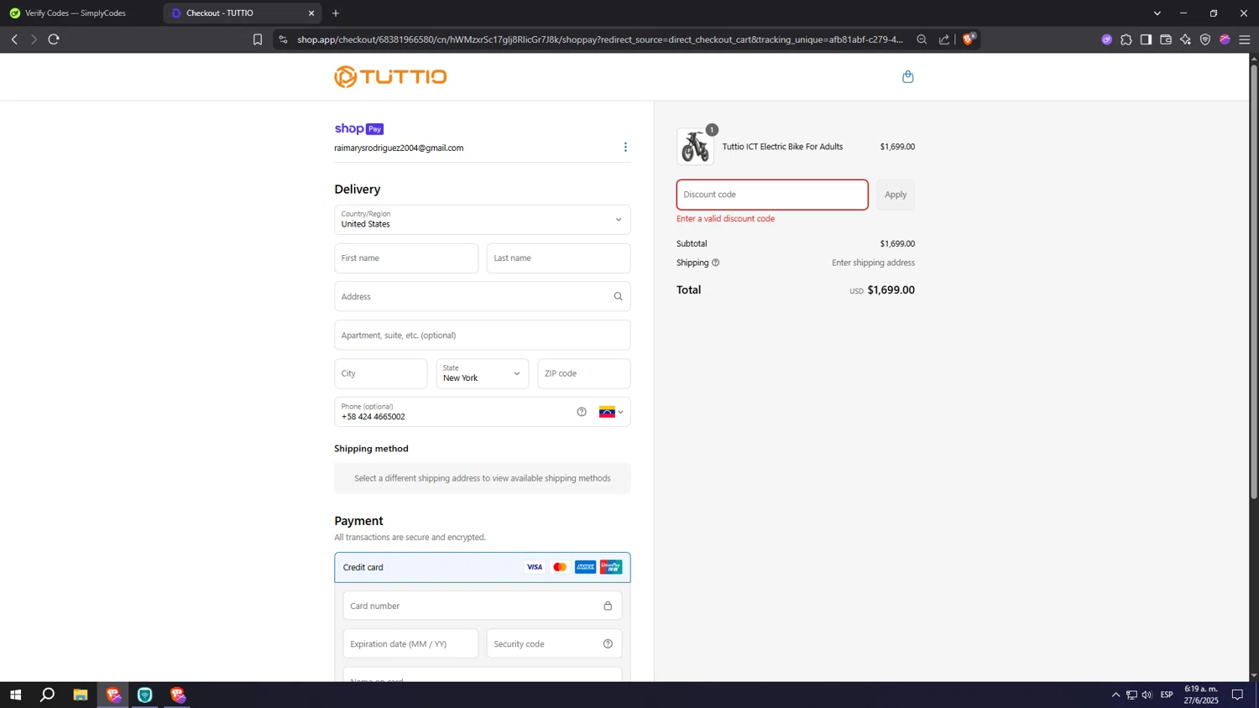View site information icon in address bar
Screen dimensions: 1259x708
coord(283,39)
